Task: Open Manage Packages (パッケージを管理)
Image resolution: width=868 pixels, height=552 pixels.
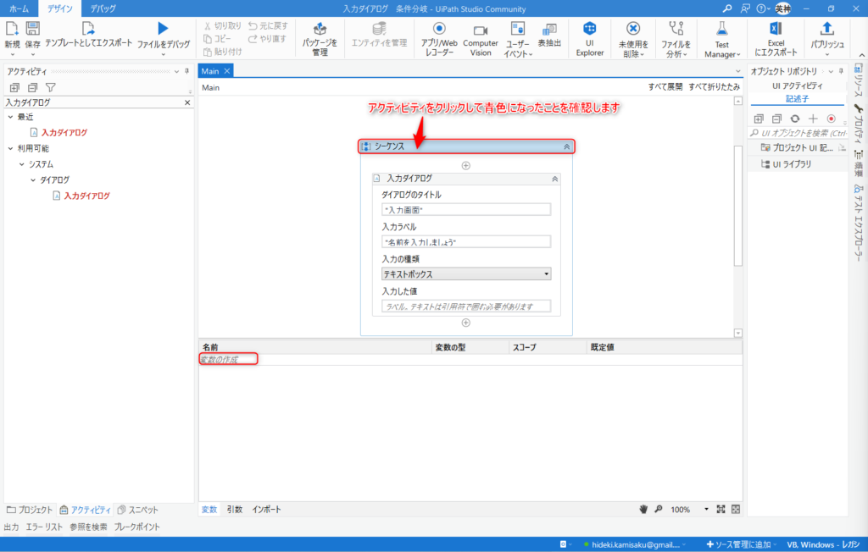Action: point(320,38)
